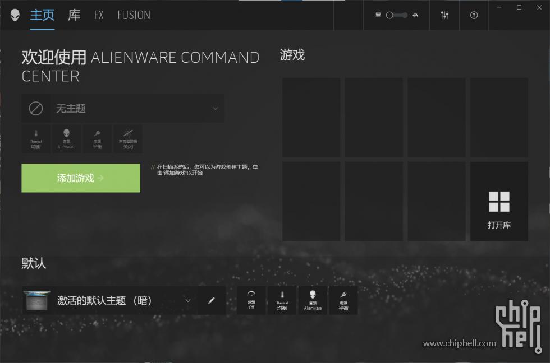Toggle the 超频 Off overclock tile
This screenshot has height=363, width=550.
click(251, 300)
